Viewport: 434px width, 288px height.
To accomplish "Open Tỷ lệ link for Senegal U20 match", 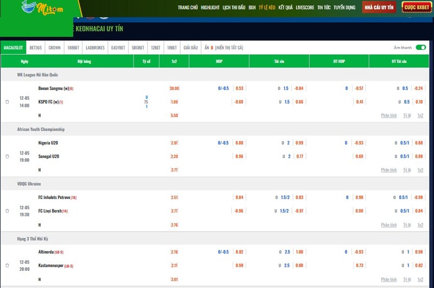I will pyautogui.click(x=407, y=170).
